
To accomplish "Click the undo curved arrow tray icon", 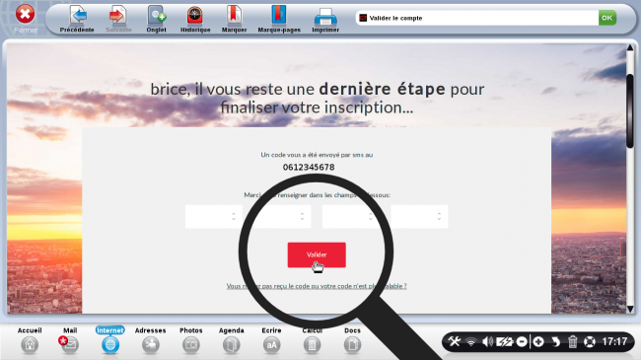I will [x=555, y=341].
